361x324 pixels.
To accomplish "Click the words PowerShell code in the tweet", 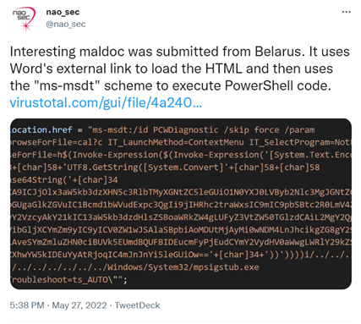I will tap(277, 85).
